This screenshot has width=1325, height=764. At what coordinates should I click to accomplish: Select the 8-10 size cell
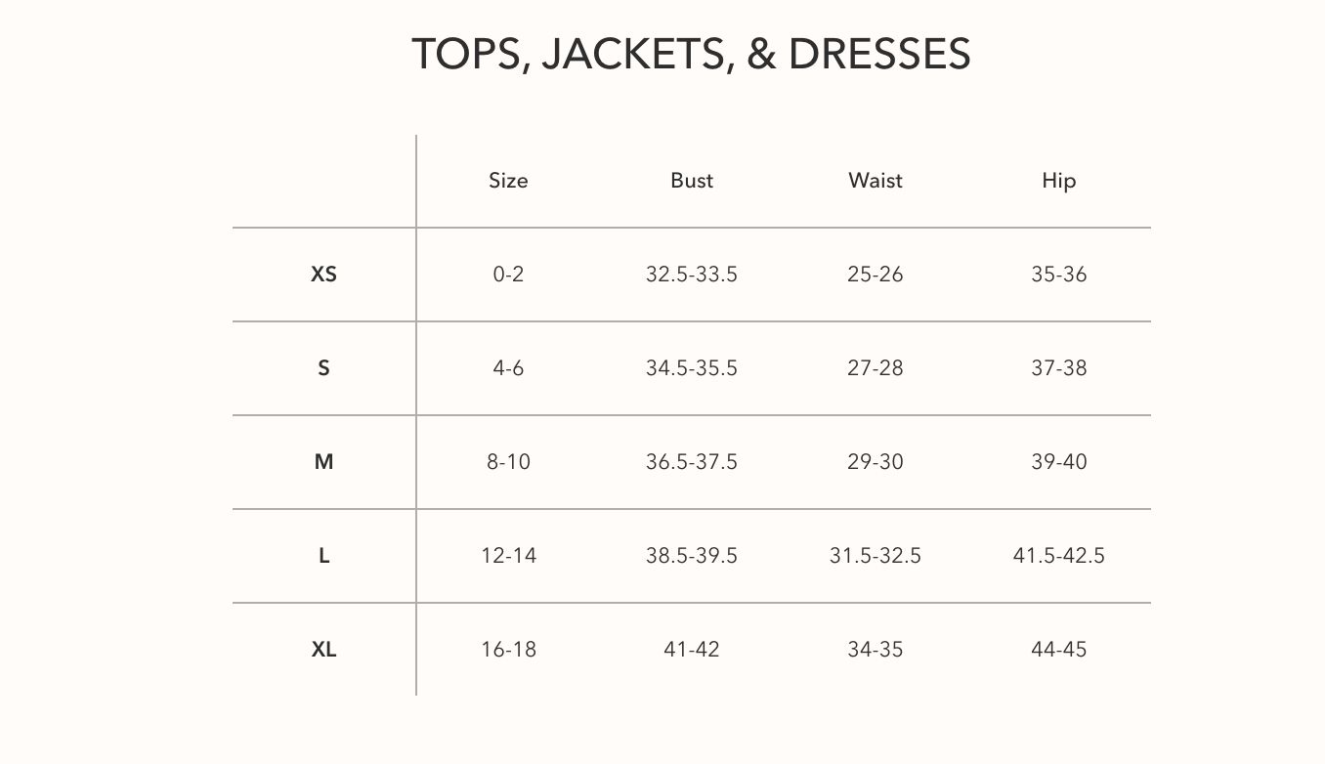[508, 462]
